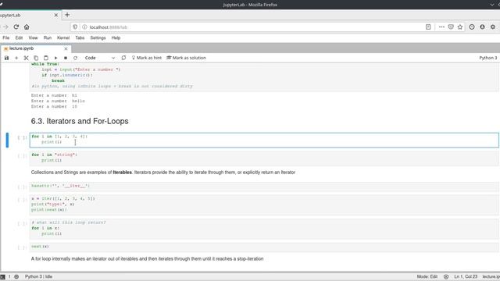Show site information icon in address bar

tap(84, 27)
